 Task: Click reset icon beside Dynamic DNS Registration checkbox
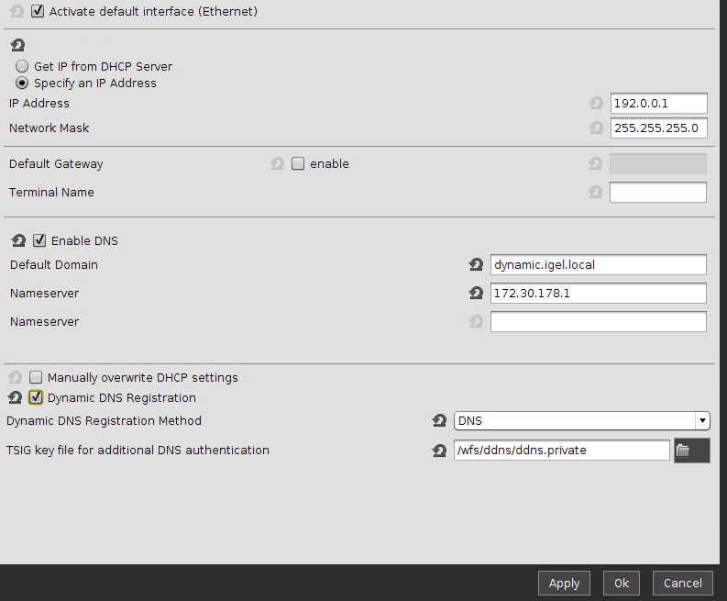point(15,398)
